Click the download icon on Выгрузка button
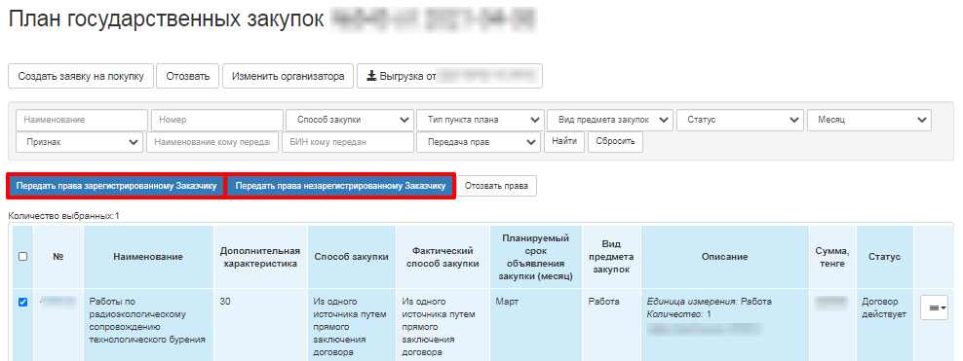The image size is (963, 361). click(371, 76)
